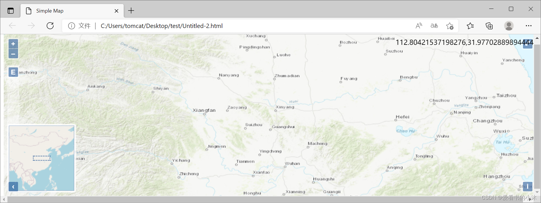Click the Shiyan city label
The width and height of the screenshot is (541, 203).
[x=161, y=89]
